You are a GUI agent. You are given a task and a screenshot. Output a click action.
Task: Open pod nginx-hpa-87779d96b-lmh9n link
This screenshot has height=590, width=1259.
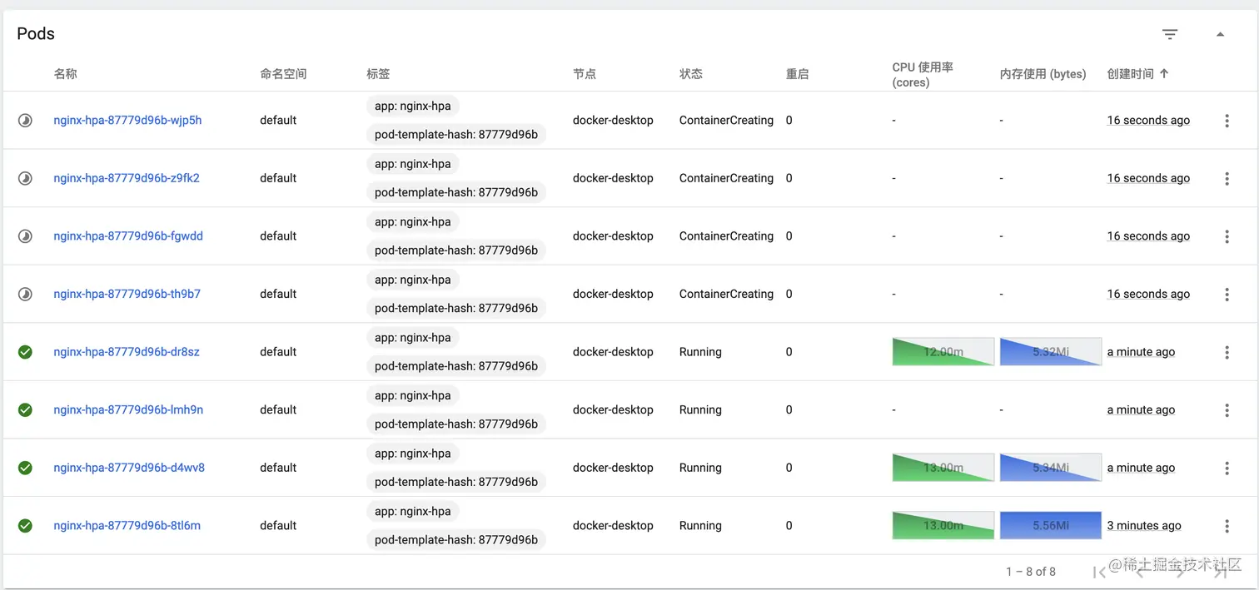point(128,409)
